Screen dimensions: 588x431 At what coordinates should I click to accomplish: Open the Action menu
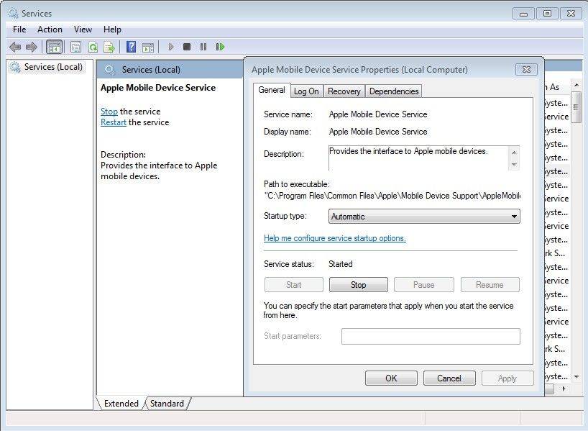pyautogui.click(x=50, y=30)
